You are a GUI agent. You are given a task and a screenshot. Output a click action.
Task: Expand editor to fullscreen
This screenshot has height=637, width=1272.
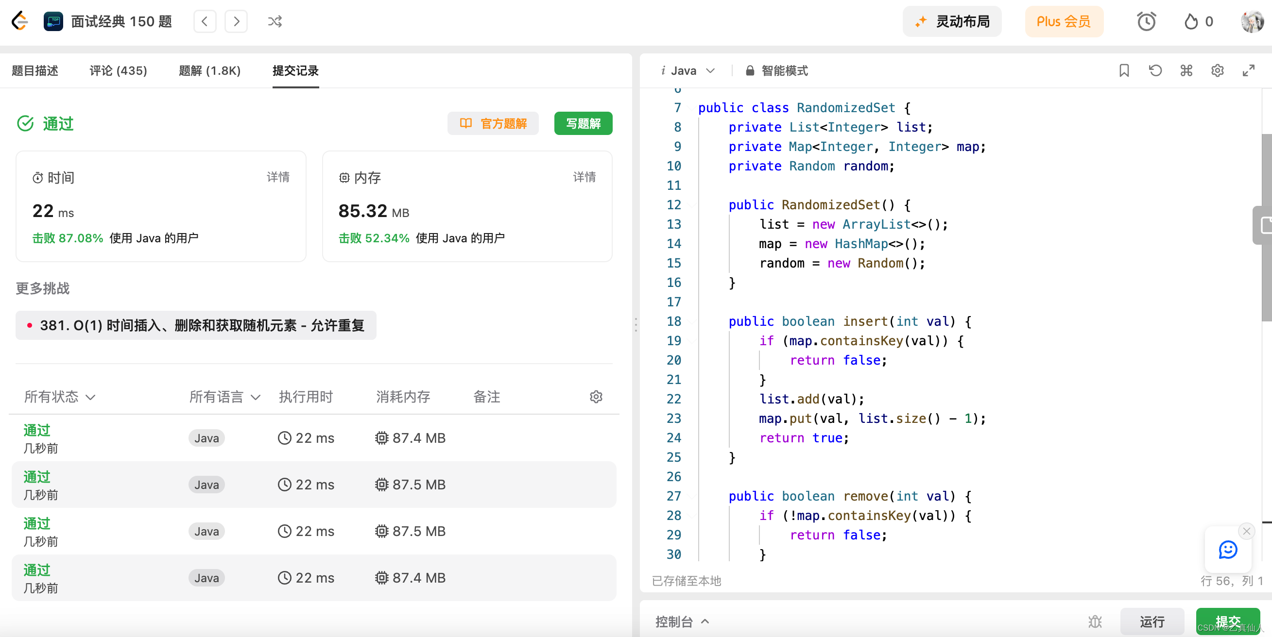click(x=1248, y=70)
